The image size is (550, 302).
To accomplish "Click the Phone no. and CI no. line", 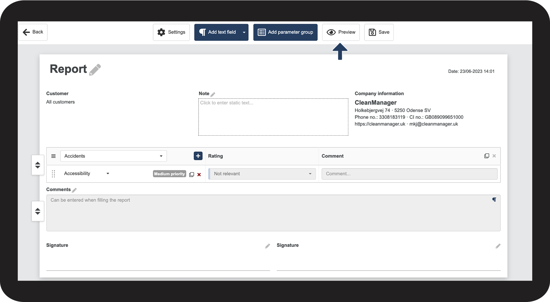I will 409,117.
